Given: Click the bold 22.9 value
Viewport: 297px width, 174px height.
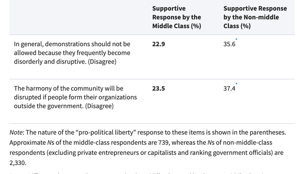Looking at the screenshot, I should pos(158,44).
